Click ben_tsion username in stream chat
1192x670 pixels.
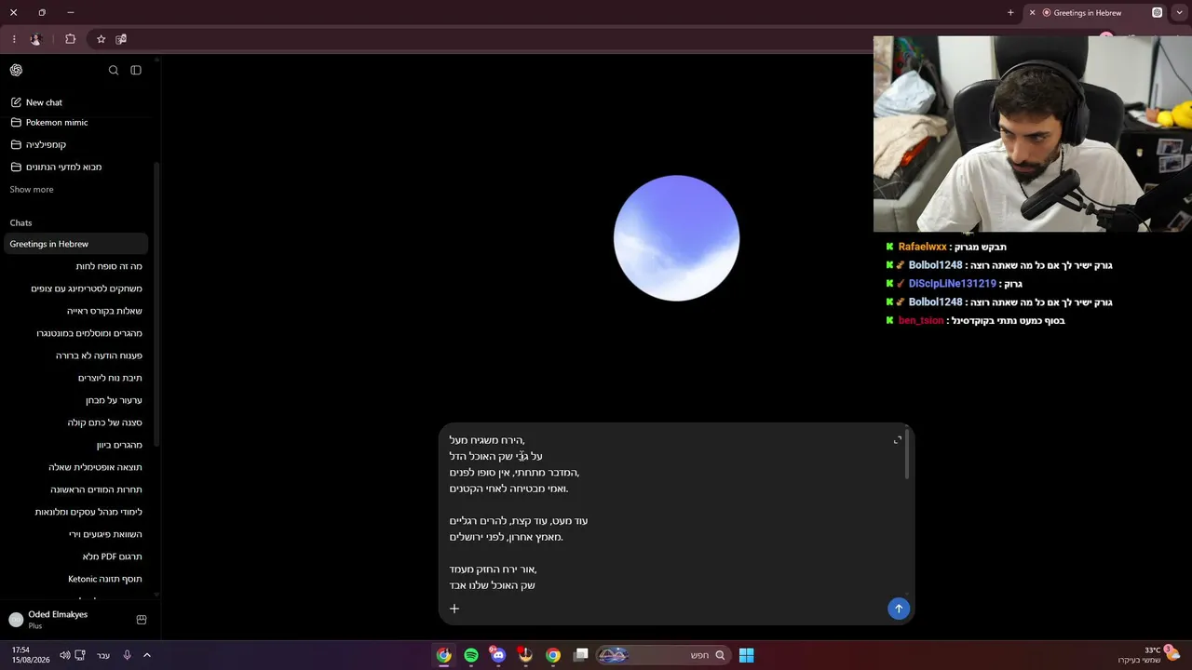tap(921, 321)
